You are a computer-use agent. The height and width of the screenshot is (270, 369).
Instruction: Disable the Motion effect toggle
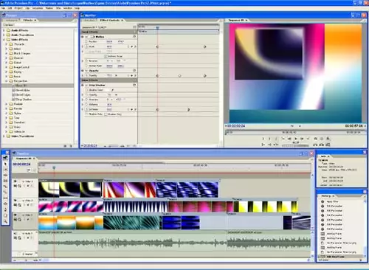point(83,37)
